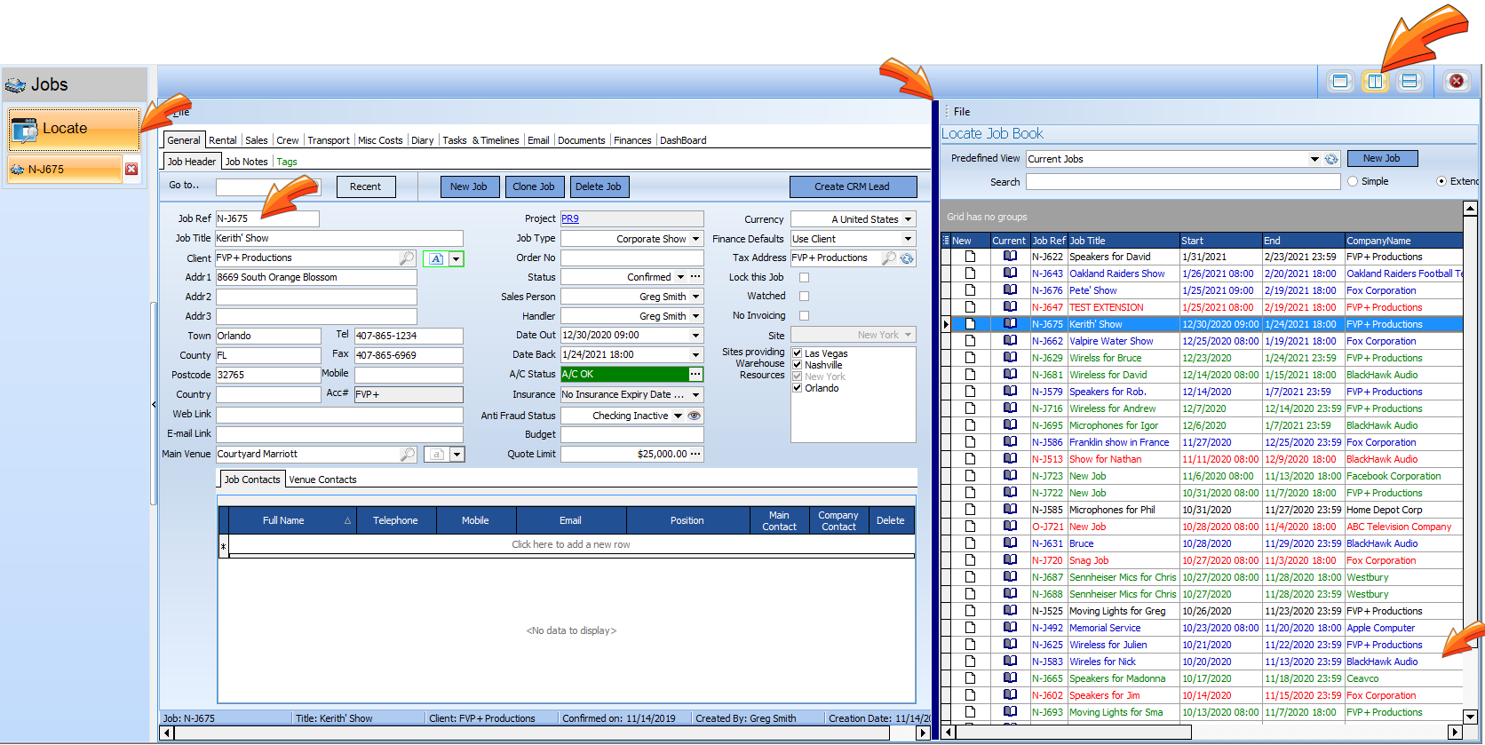The image size is (1485, 745).
Task: Switch to single window layout icon
Action: pos(1340,82)
